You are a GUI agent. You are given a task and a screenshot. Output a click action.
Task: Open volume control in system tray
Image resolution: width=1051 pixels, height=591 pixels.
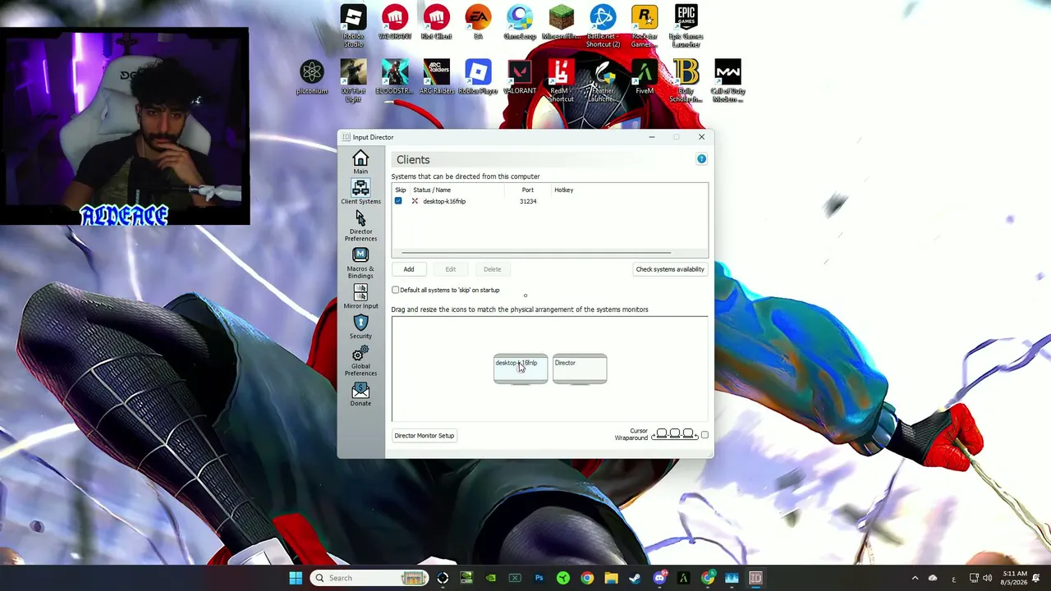pyautogui.click(x=987, y=578)
